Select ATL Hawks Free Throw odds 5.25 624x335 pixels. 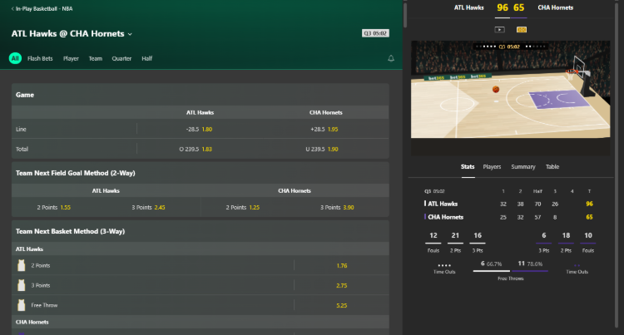[341, 305]
